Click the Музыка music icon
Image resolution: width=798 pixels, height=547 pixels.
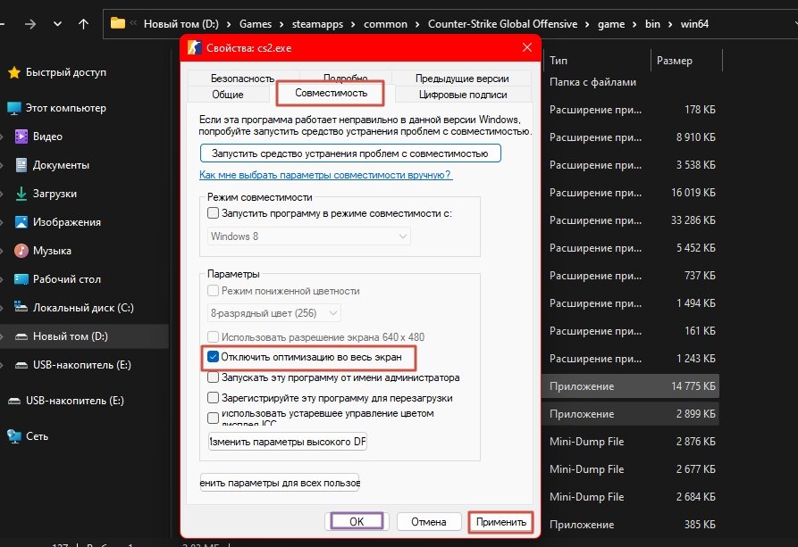pyautogui.click(x=21, y=251)
